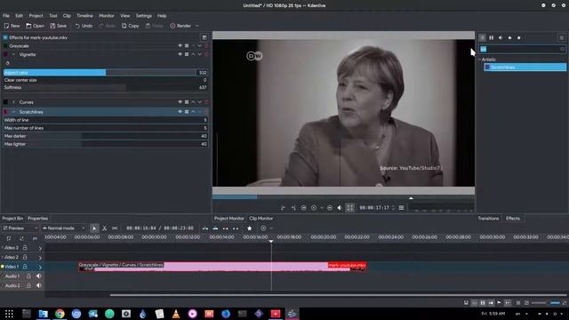Image resolution: width=569 pixels, height=320 pixels.
Task: Toggle Vignette effect eye visibility
Action: pyautogui.click(x=180, y=54)
